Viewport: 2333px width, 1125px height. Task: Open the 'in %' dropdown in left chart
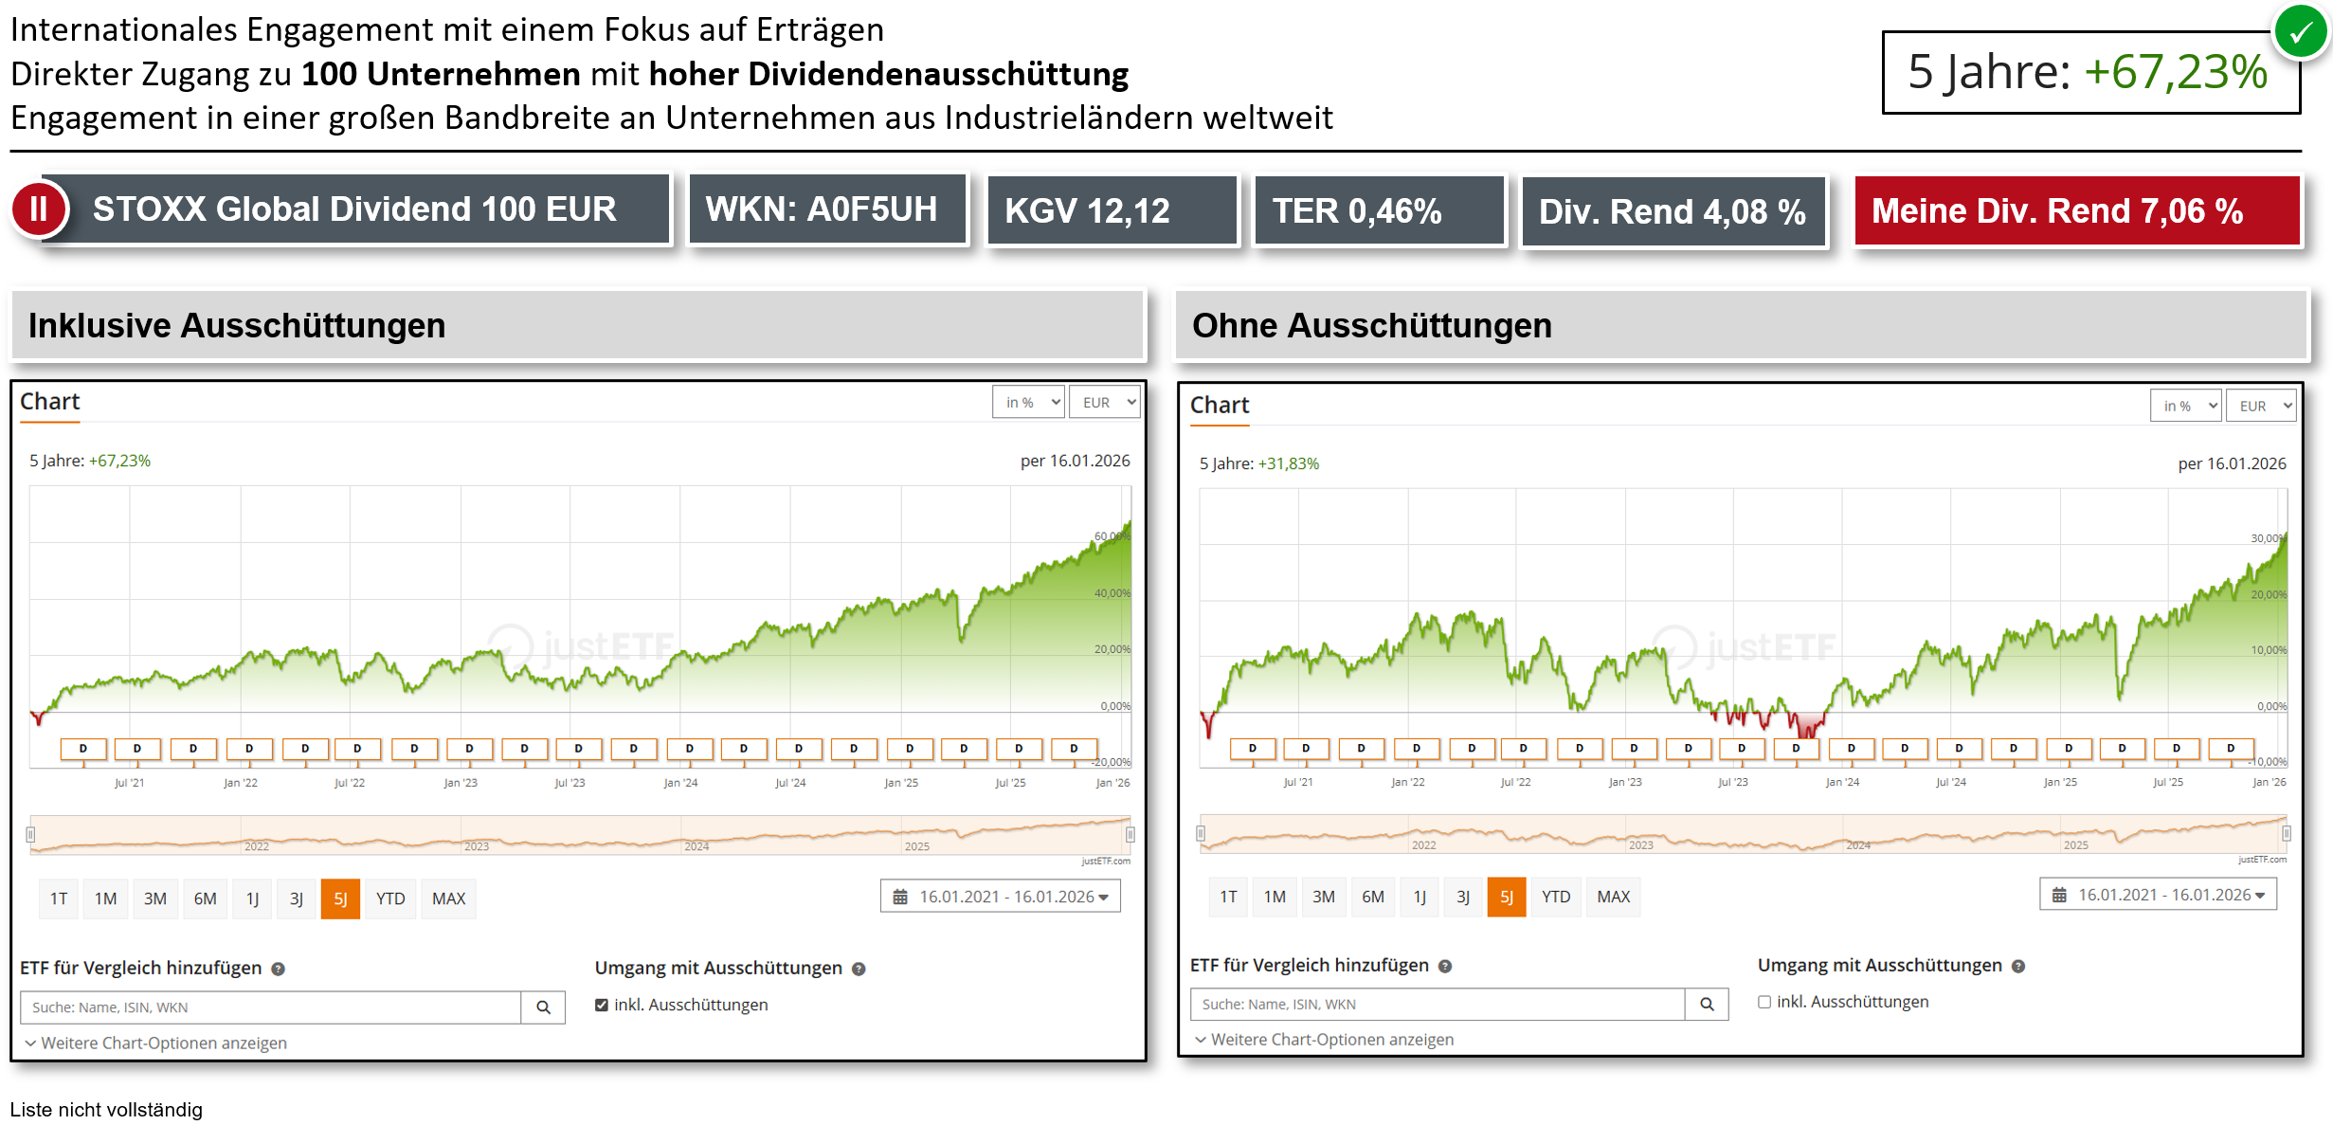(1028, 402)
